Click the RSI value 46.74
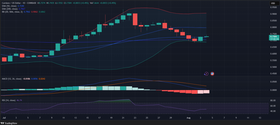This screenshot has height=125, width=280. point(19,100)
